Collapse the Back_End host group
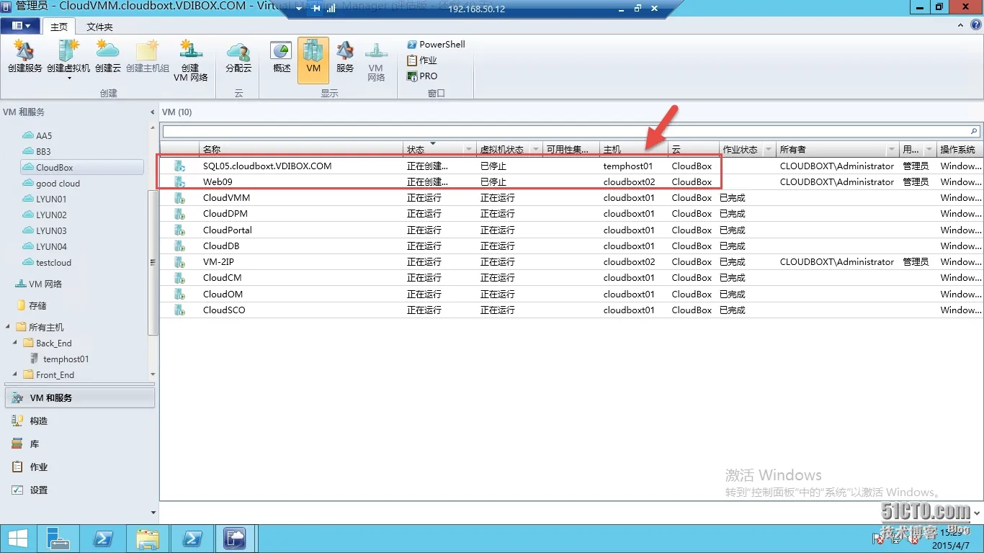This screenshot has height=553, width=984. click(15, 343)
